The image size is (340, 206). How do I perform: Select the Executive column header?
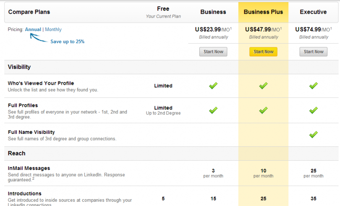click(x=313, y=12)
